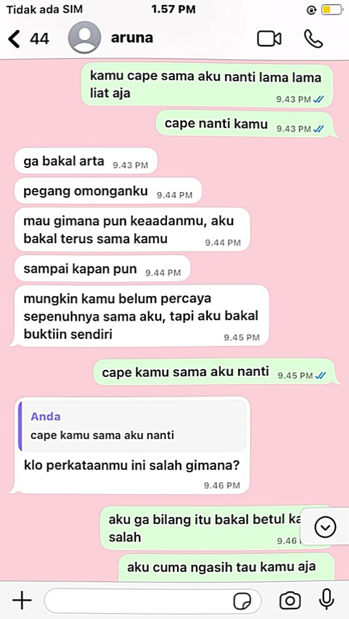Tap the microphone to record voice
349x619 pixels.
click(326, 600)
